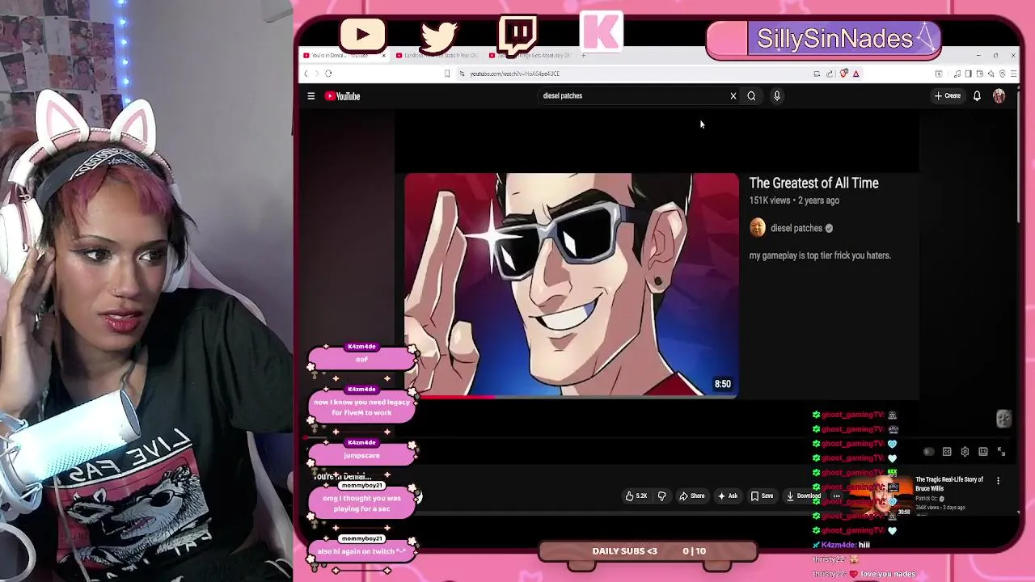Open the Brave Rewards triangle icon
Screen dimensions: 1035x582
[855, 74]
